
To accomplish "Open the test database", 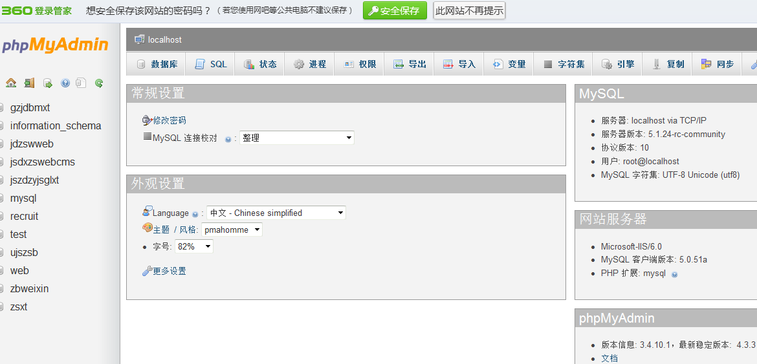I will [18, 234].
